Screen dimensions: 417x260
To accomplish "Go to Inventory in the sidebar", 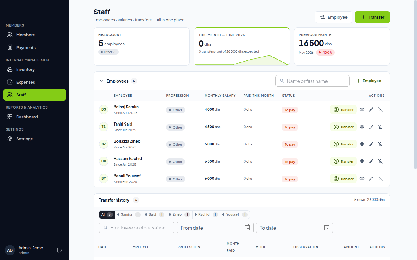I will tap(35, 69).
